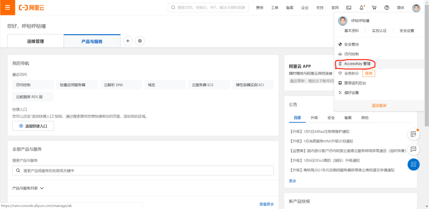This screenshot has width=429, height=209.
Task: Open 会员积分 menu entry
Action: (x=351, y=73)
